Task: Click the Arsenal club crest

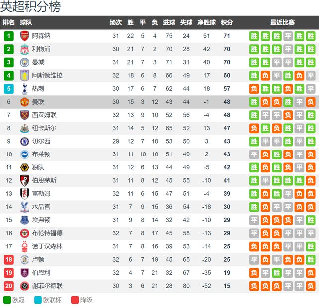Action: 24,36
